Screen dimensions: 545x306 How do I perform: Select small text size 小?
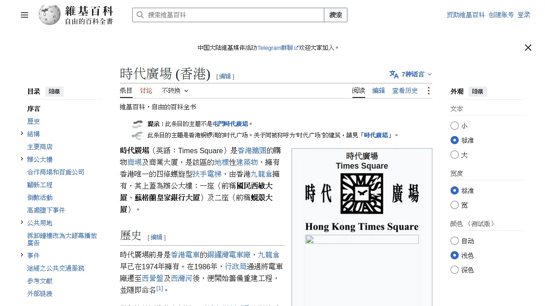455,126
